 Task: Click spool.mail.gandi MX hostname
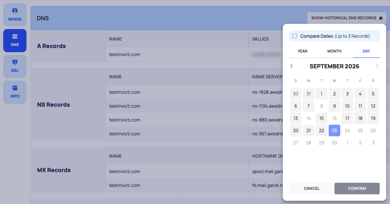pos(267,171)
